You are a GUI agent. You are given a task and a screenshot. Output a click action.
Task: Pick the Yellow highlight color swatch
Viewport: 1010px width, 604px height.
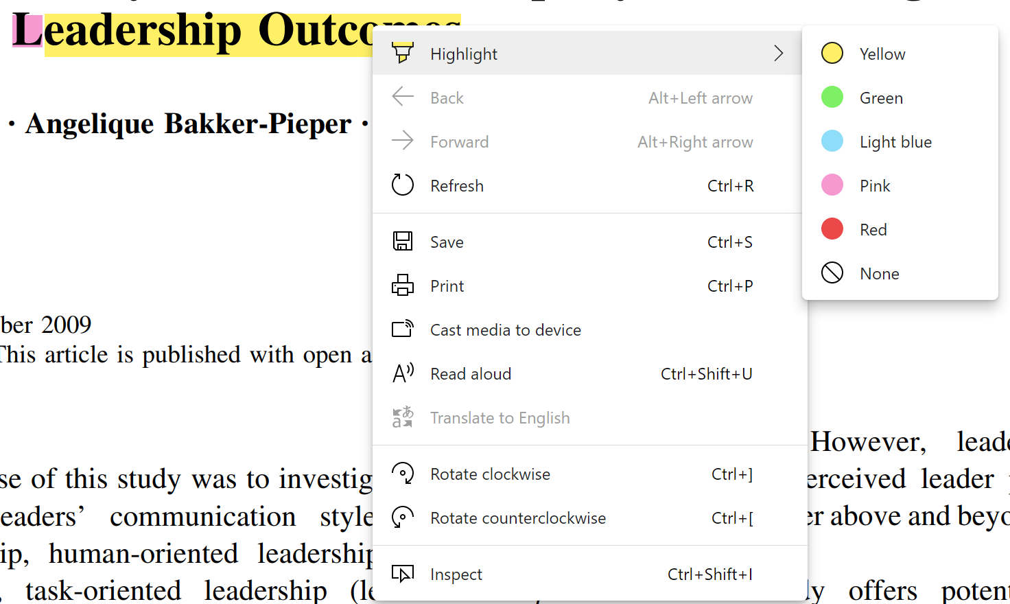[832, 53]
